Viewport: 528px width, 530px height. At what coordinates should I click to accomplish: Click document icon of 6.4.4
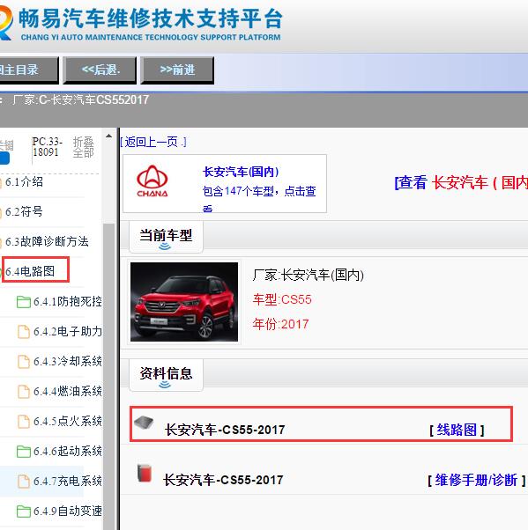[x=23, y=392]
